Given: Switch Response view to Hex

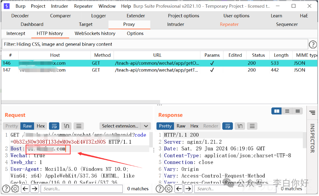Looking at the screenshot, I should (194, 126).
